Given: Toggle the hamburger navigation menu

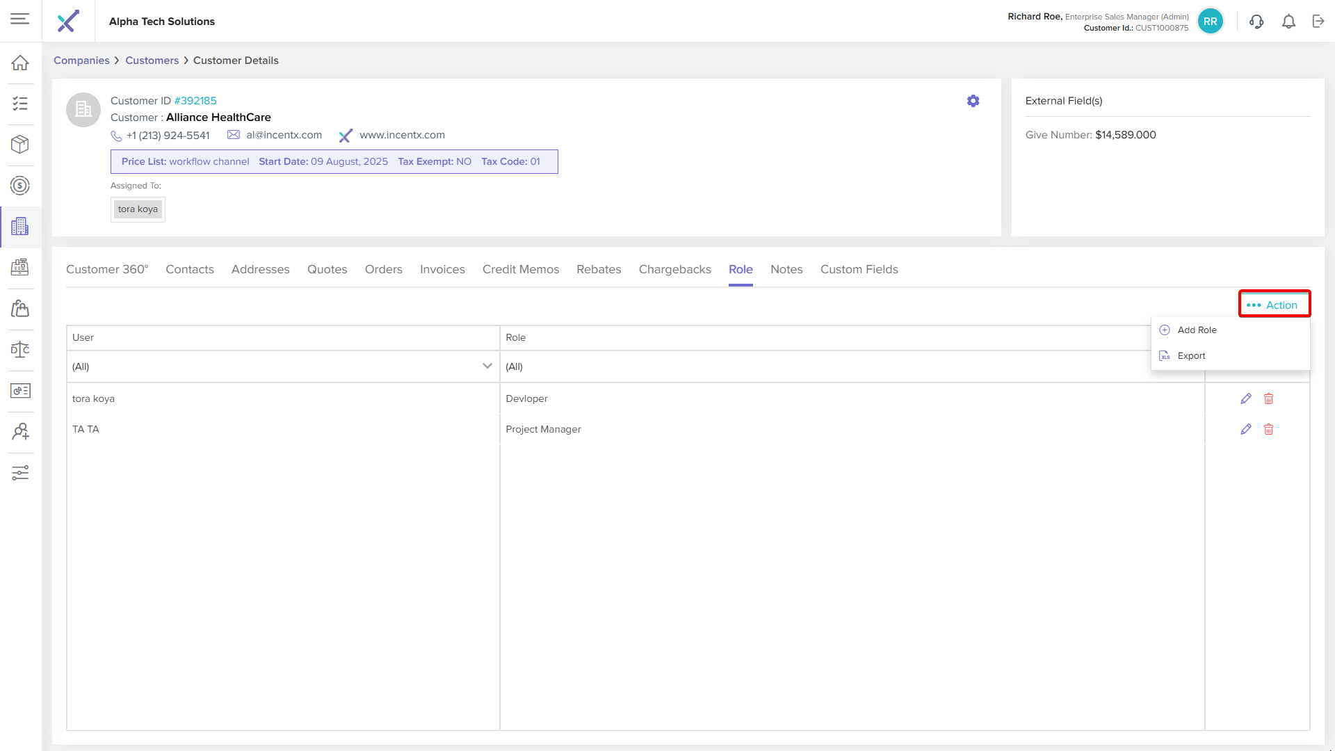Looking at the screenshot, I should (x=20, y=19).
